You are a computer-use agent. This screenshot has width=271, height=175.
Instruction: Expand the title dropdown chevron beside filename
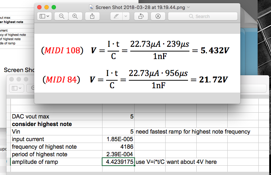[x=189, y=7]
